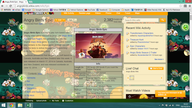The height and width of the screenshot is (108, 192).
Task: Open the Yahoo! Options bookmark folder
Action: pyautogui.click(x=75, y=10)
